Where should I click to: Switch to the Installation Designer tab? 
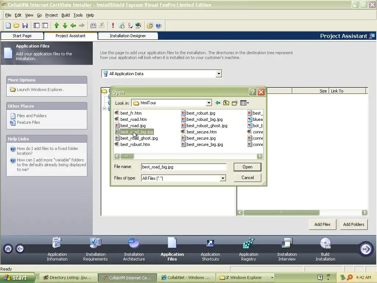pos(128,36)
